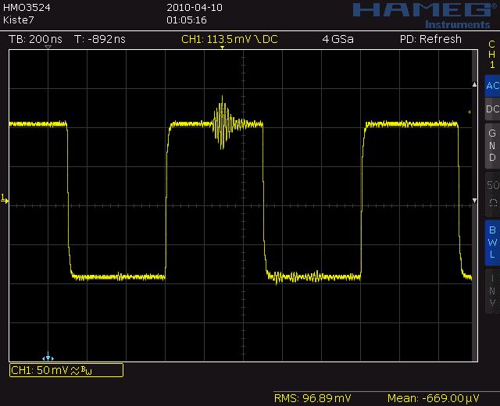The image size is (500, 406).
Task: Click the date 2010-04-10
Action: 195,8
